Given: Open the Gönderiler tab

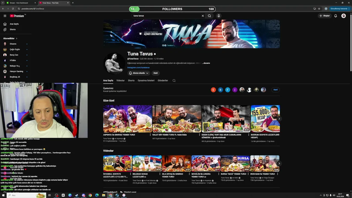Looking at the screenshot, I should click(163, 81).
